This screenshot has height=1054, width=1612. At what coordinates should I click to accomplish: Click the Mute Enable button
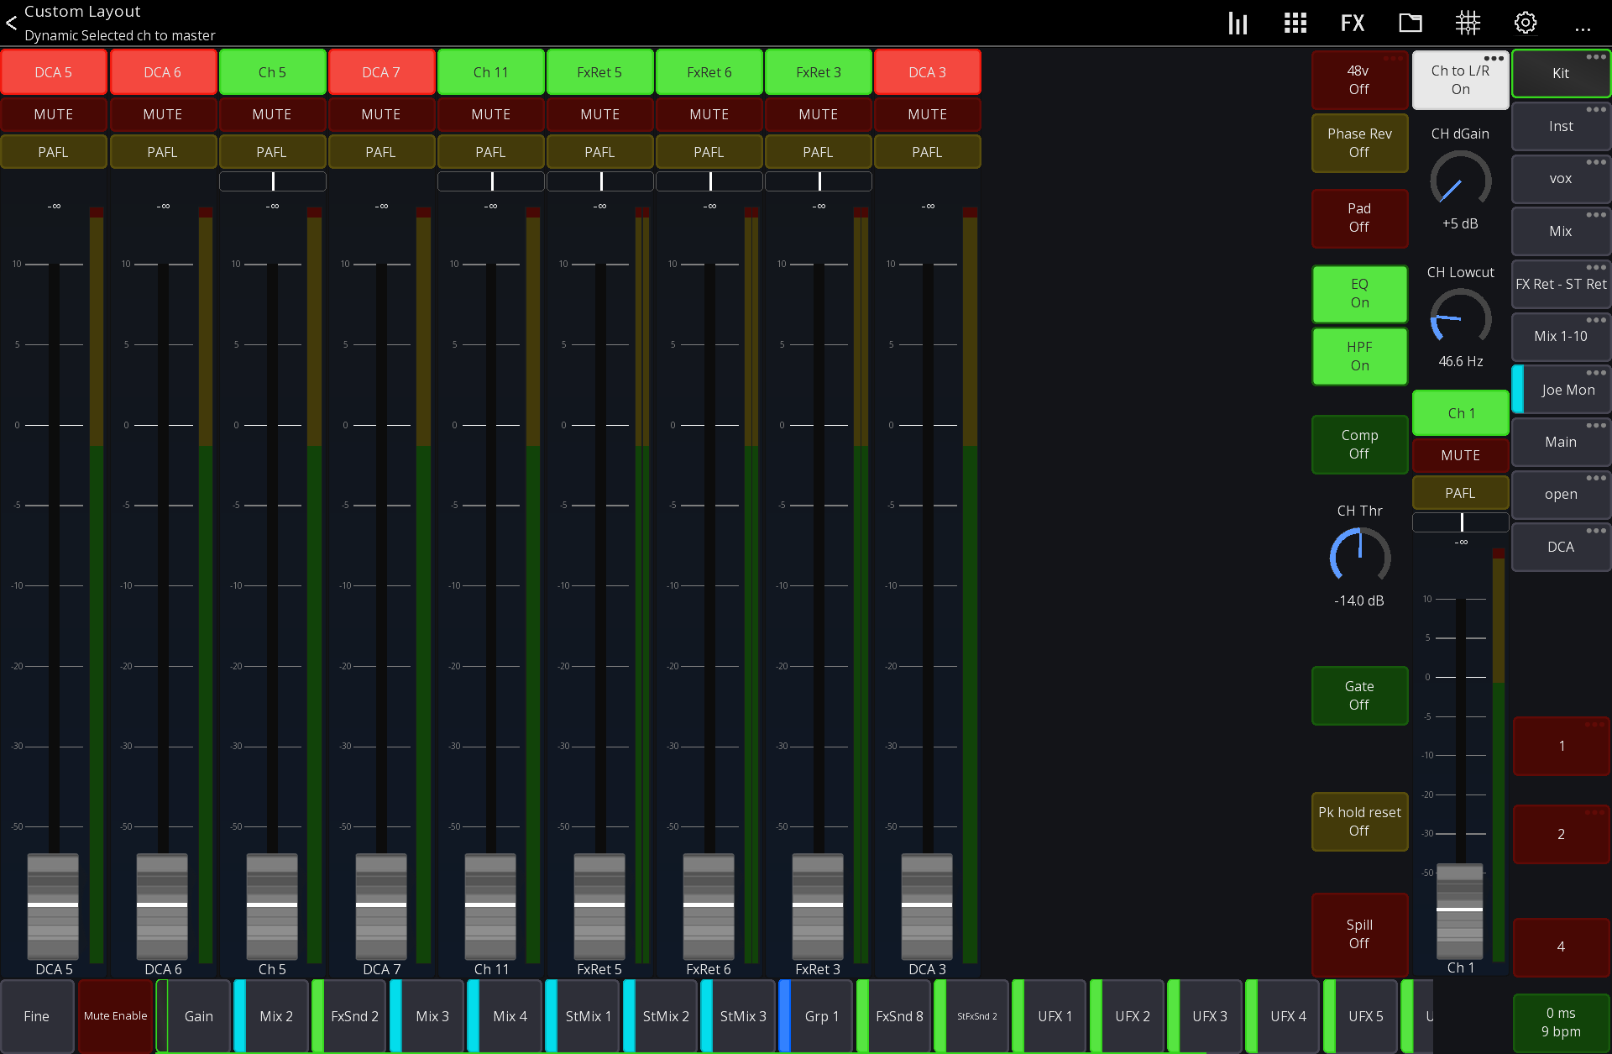pyautogui.click(x=116, y=1016)
